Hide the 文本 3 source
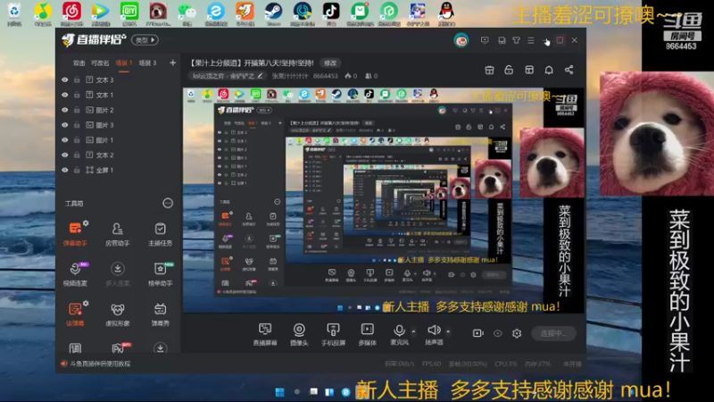 64,80
